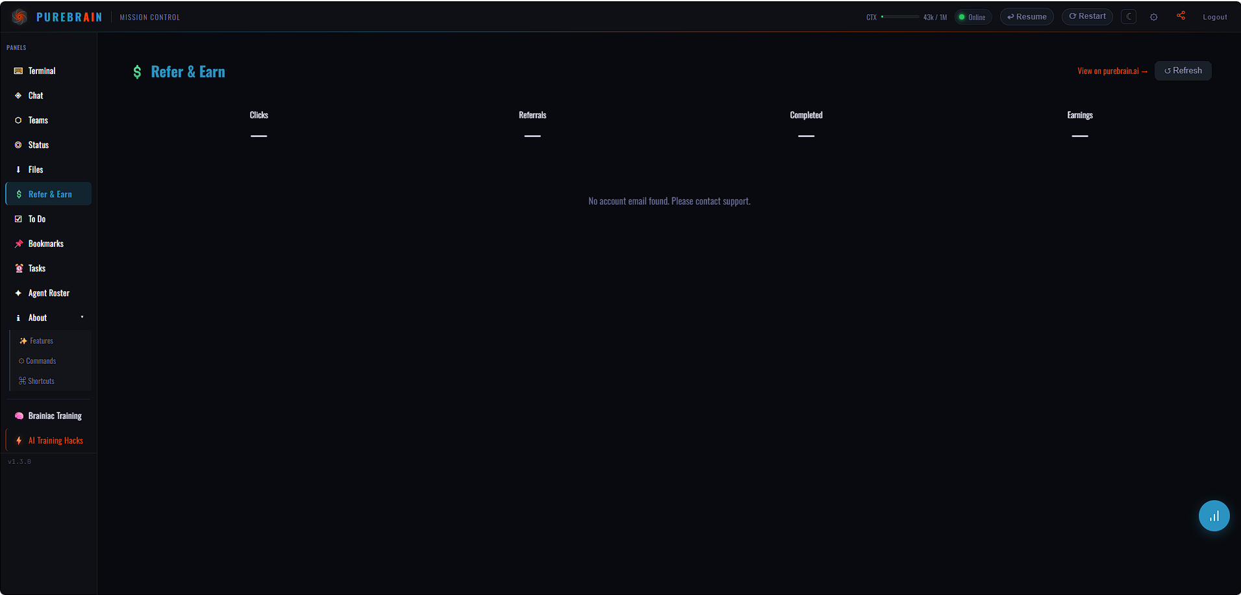Click the MISSION CONTROL header text
This screenshot has width=1241, height=595.
[150, 18]
